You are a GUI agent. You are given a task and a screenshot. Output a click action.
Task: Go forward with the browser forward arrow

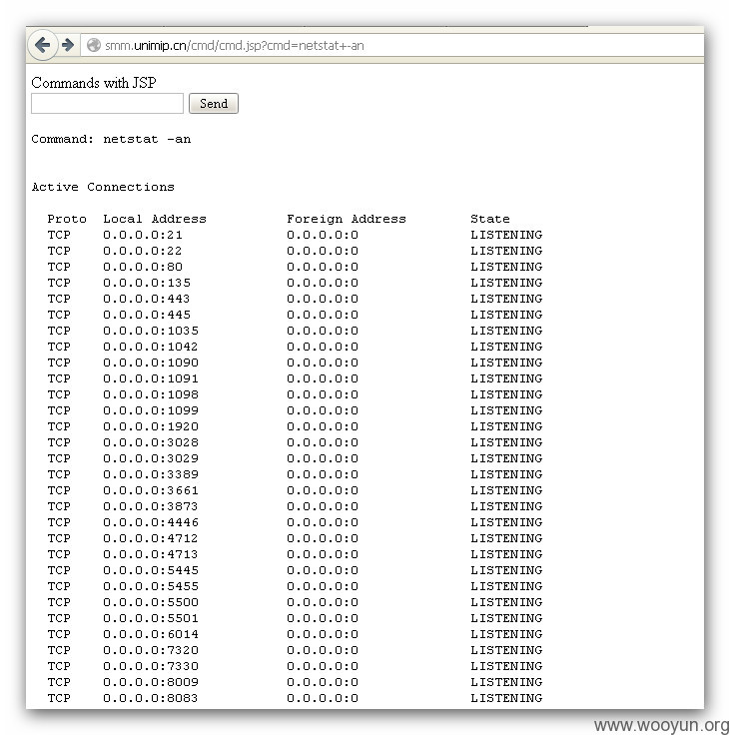tap(68, 45)
